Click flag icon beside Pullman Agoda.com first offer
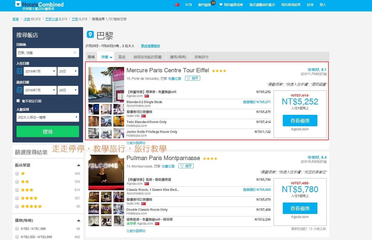Viewport: 372px width, 240px height. tap(147, 184)
